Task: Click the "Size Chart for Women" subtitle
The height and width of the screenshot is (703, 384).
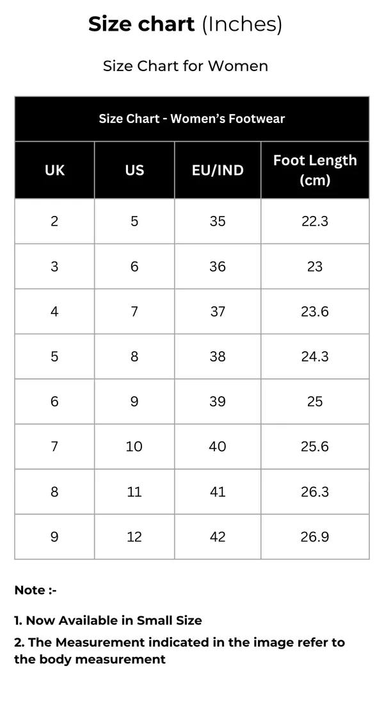Action: click(x=185, y=66)
